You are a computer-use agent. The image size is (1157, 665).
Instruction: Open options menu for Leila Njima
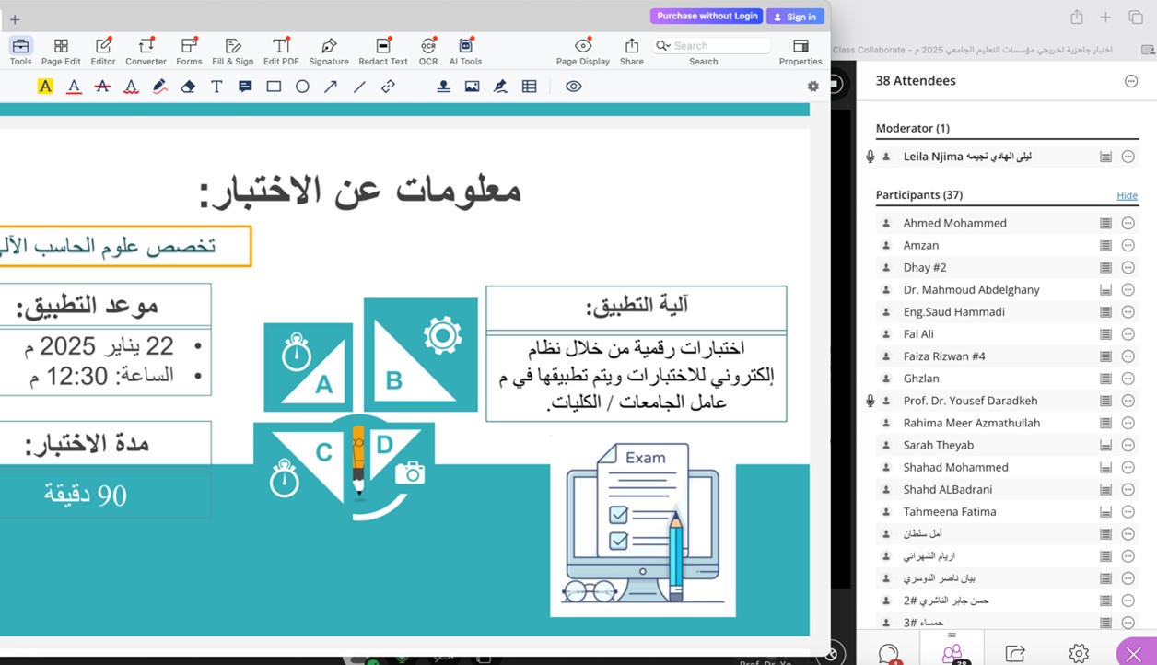click(1128, 157)
